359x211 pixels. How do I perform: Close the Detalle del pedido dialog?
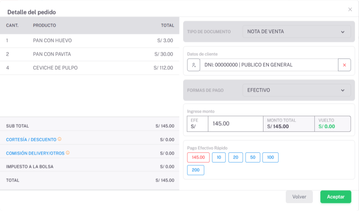tap(350, 10)
